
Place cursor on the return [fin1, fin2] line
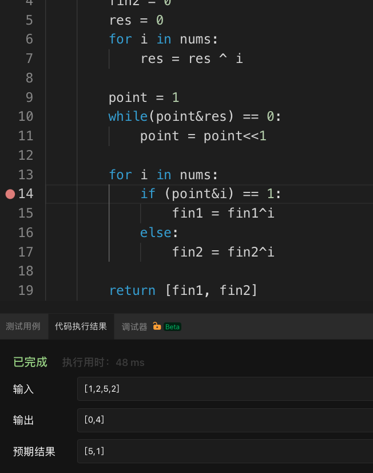click(x=183, y=290)
